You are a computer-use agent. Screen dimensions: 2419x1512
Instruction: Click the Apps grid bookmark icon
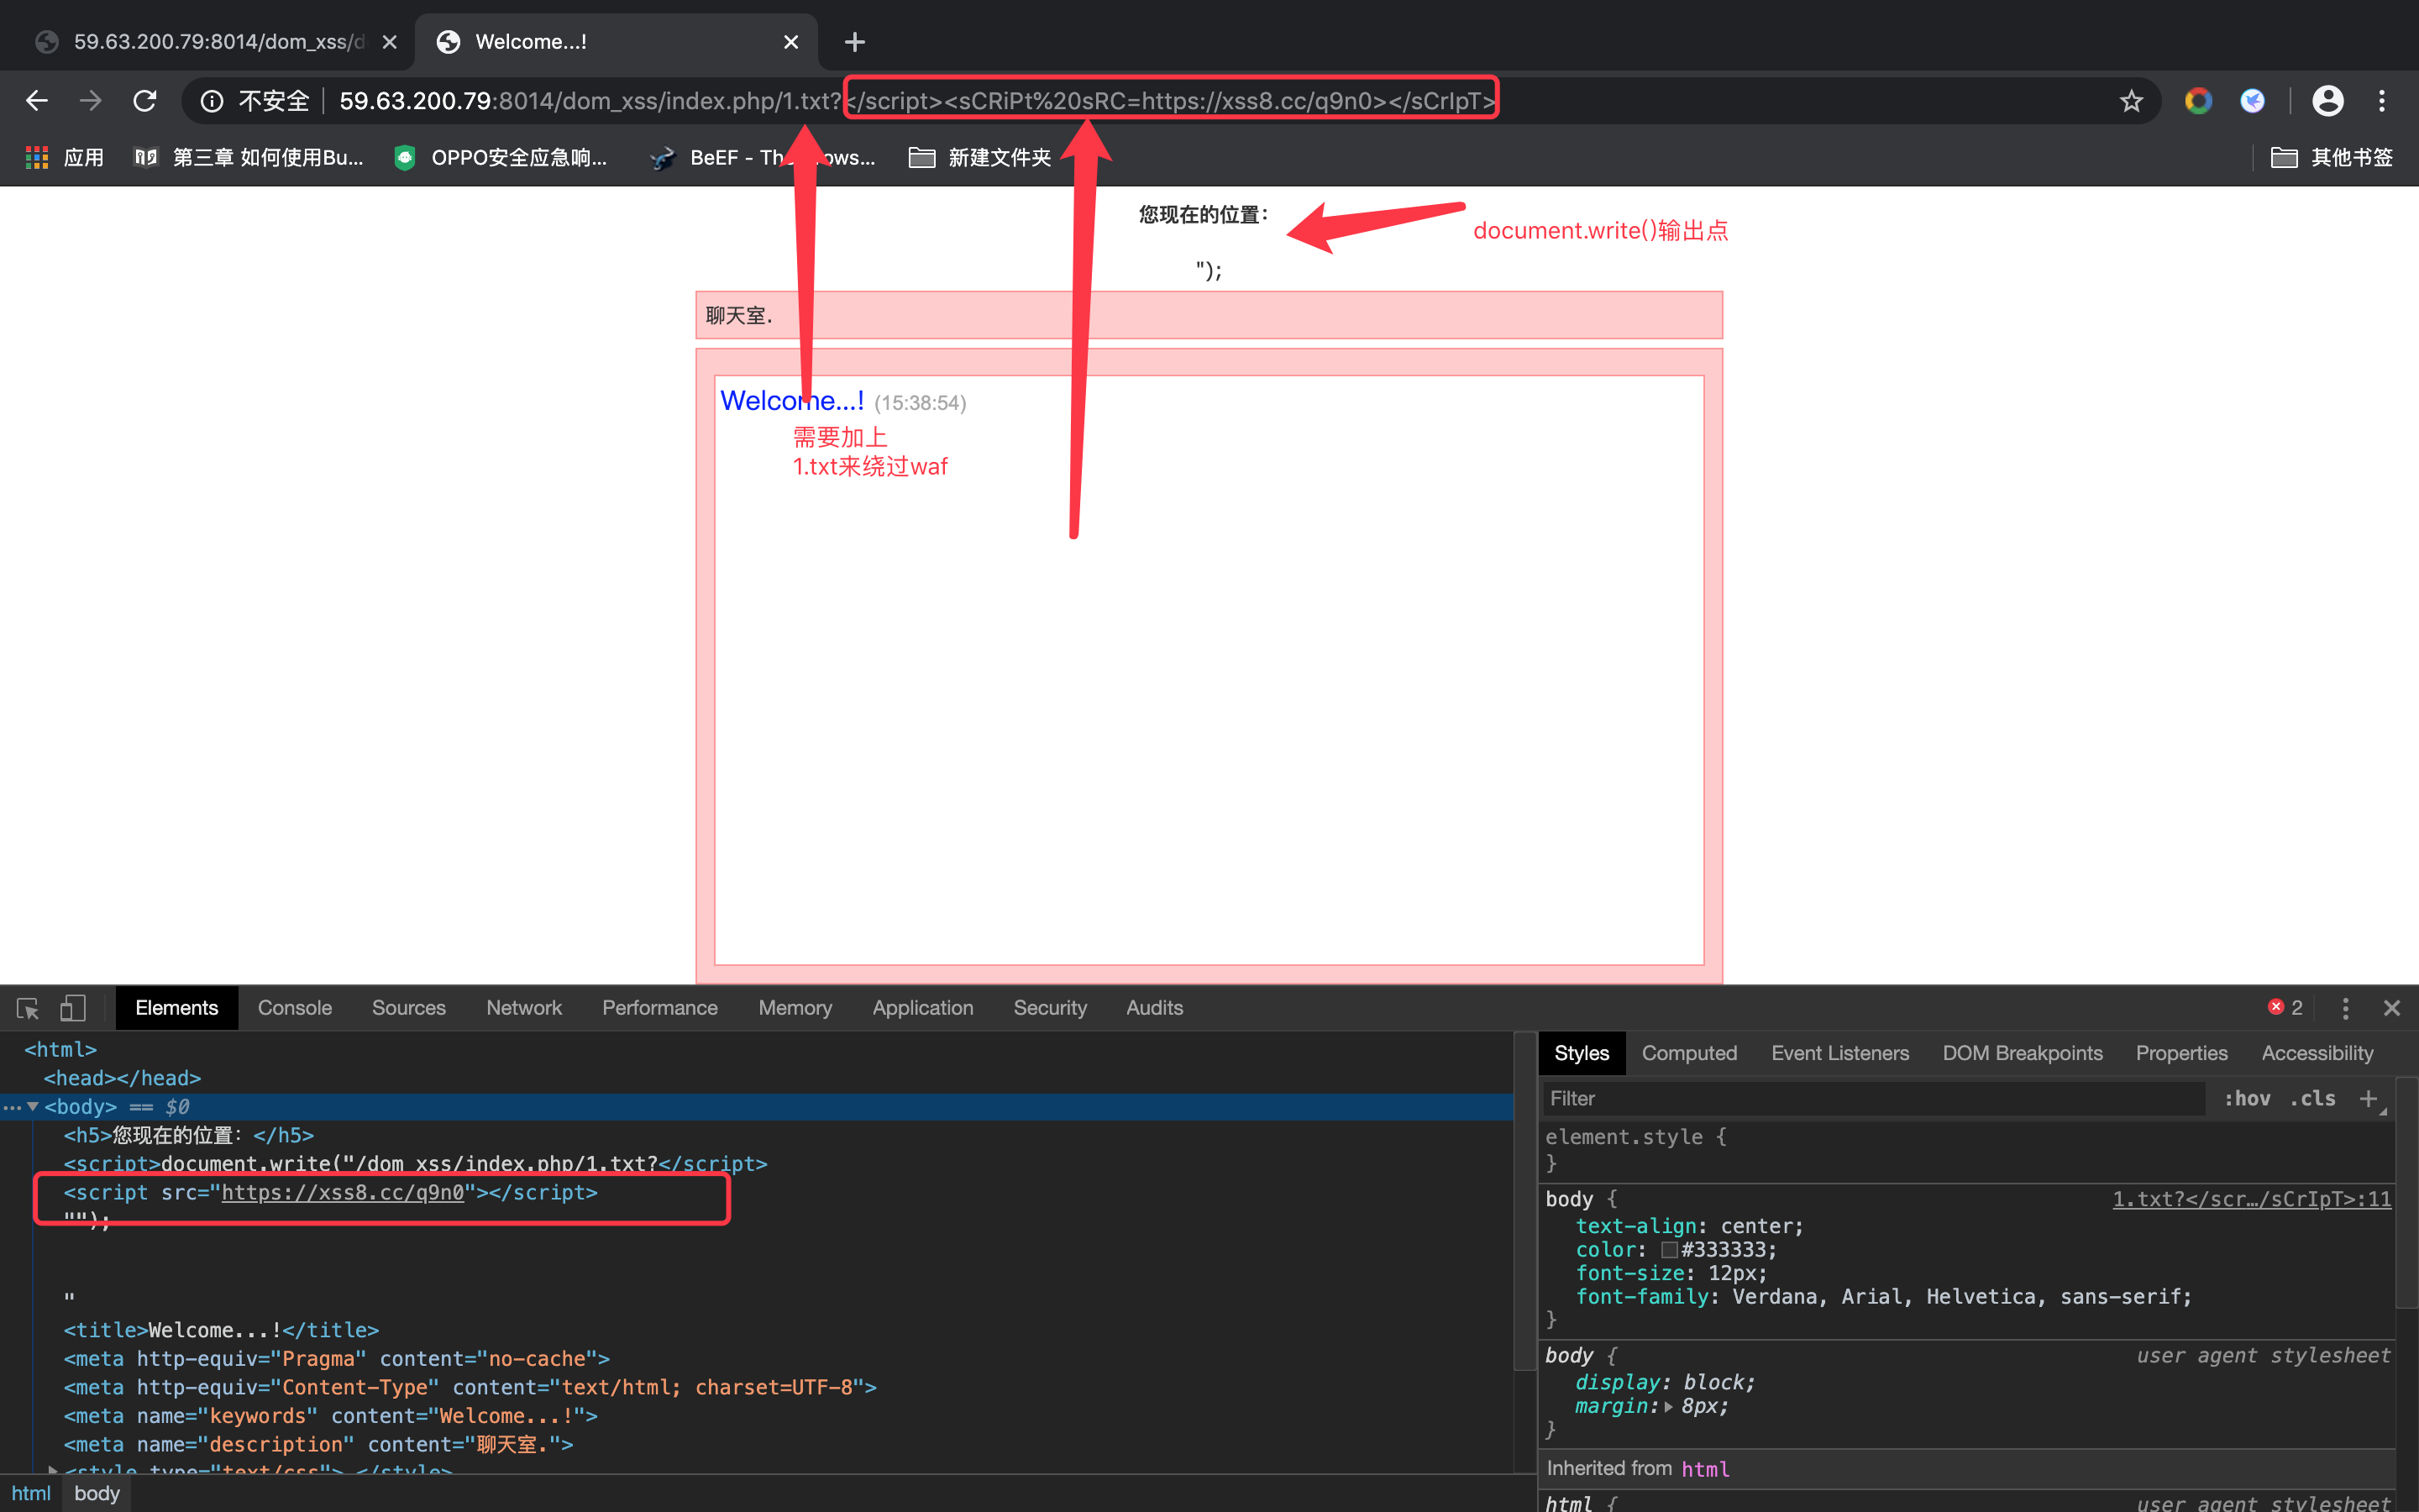(37, 157)
